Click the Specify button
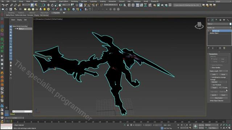Image resolution: width=232 pixels, height=130 pixels. [214, 95]
